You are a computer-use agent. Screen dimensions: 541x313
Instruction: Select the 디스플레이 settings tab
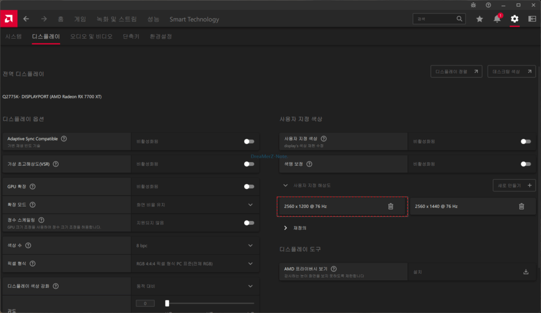(46, 36)
